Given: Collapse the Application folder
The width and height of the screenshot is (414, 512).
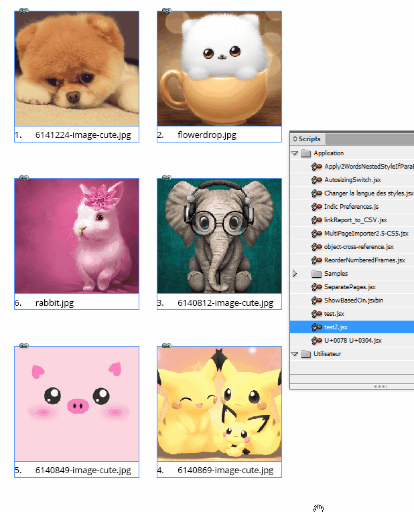Looking at the screenshot, I should click(x=295, y=153).
